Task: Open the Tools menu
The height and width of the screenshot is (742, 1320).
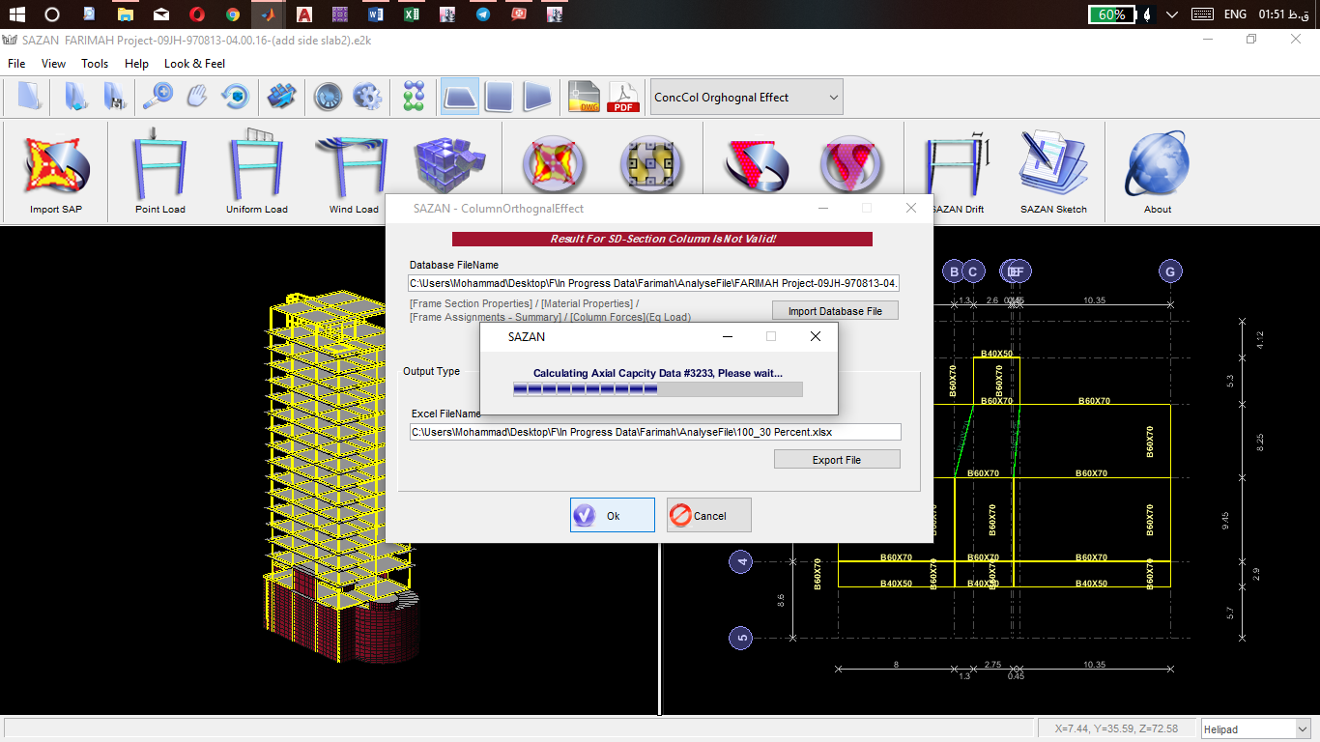Action: pyautogui.click(x=95, y=64)
